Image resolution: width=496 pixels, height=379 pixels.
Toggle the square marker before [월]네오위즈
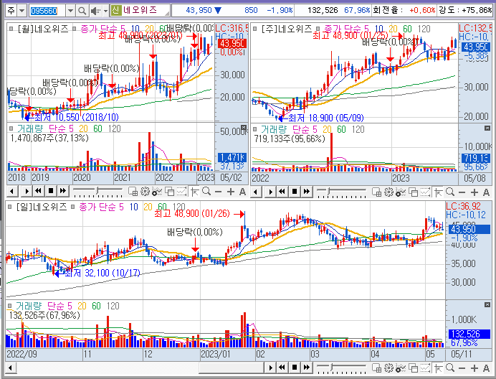pos(11,29)
